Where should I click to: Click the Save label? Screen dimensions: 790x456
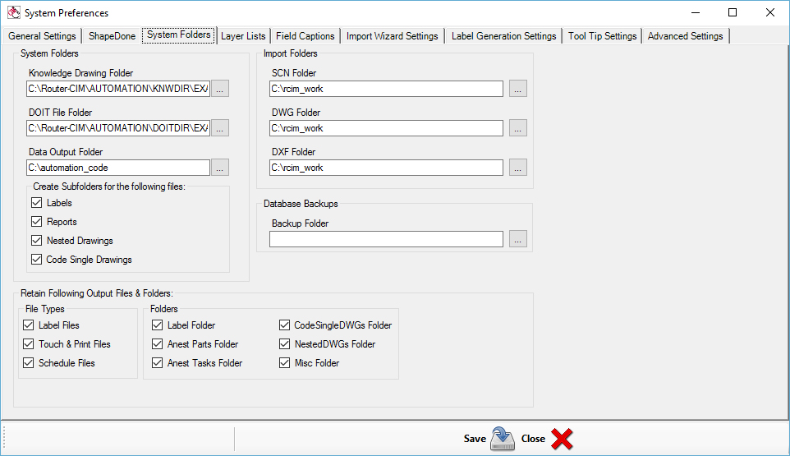(475, 439)
